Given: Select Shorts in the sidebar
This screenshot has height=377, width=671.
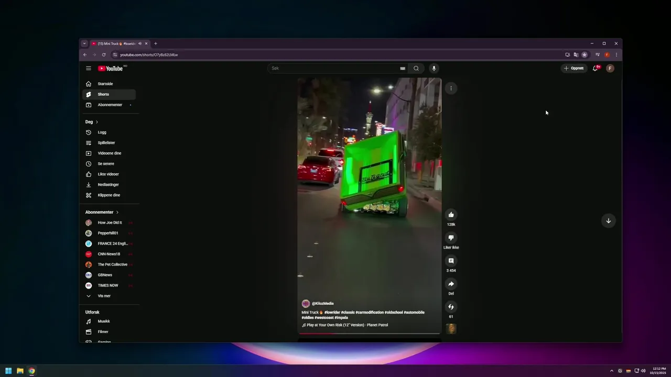Looking at the screenshot, I should coord(109,94).
